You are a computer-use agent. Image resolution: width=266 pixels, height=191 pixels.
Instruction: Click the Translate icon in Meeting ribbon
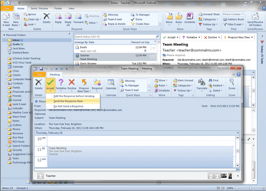(x=202, y=82)
